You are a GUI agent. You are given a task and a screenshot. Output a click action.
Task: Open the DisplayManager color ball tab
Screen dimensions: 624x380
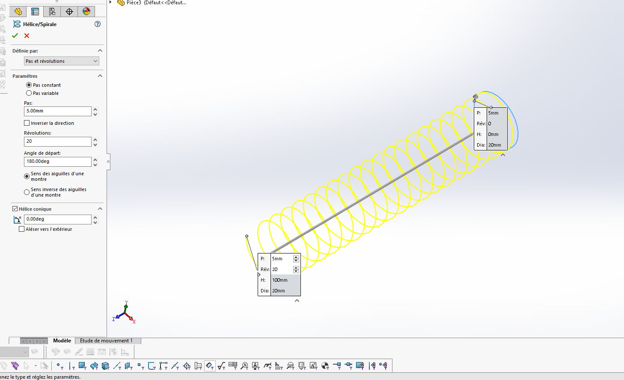tap(86, 12)
